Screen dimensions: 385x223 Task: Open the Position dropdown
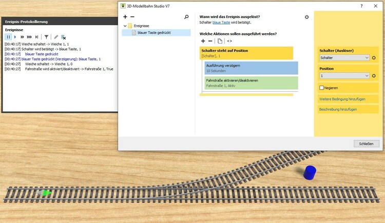tap(344, 76)
